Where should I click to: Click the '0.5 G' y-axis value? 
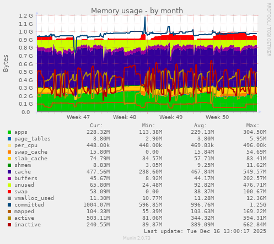[x=26, y=72]
